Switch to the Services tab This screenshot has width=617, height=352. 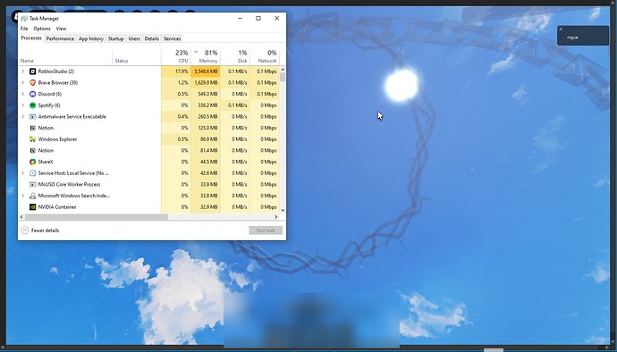172,38
